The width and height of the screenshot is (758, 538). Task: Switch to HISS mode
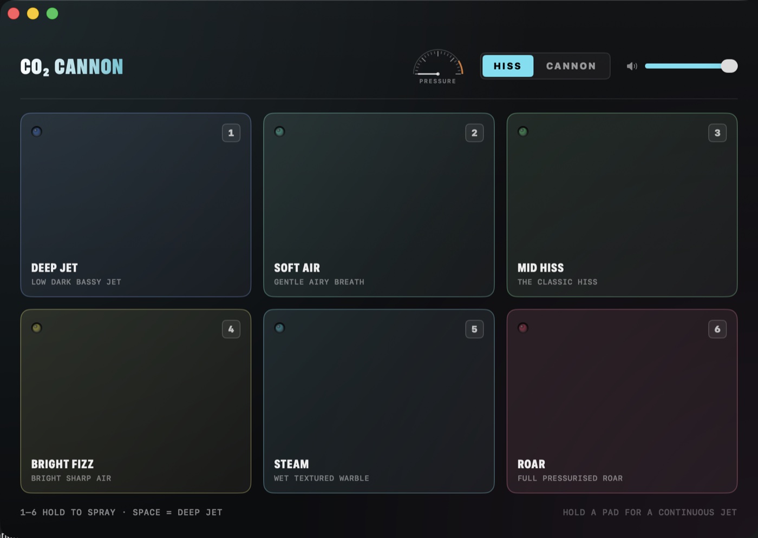tap(507, 66)
